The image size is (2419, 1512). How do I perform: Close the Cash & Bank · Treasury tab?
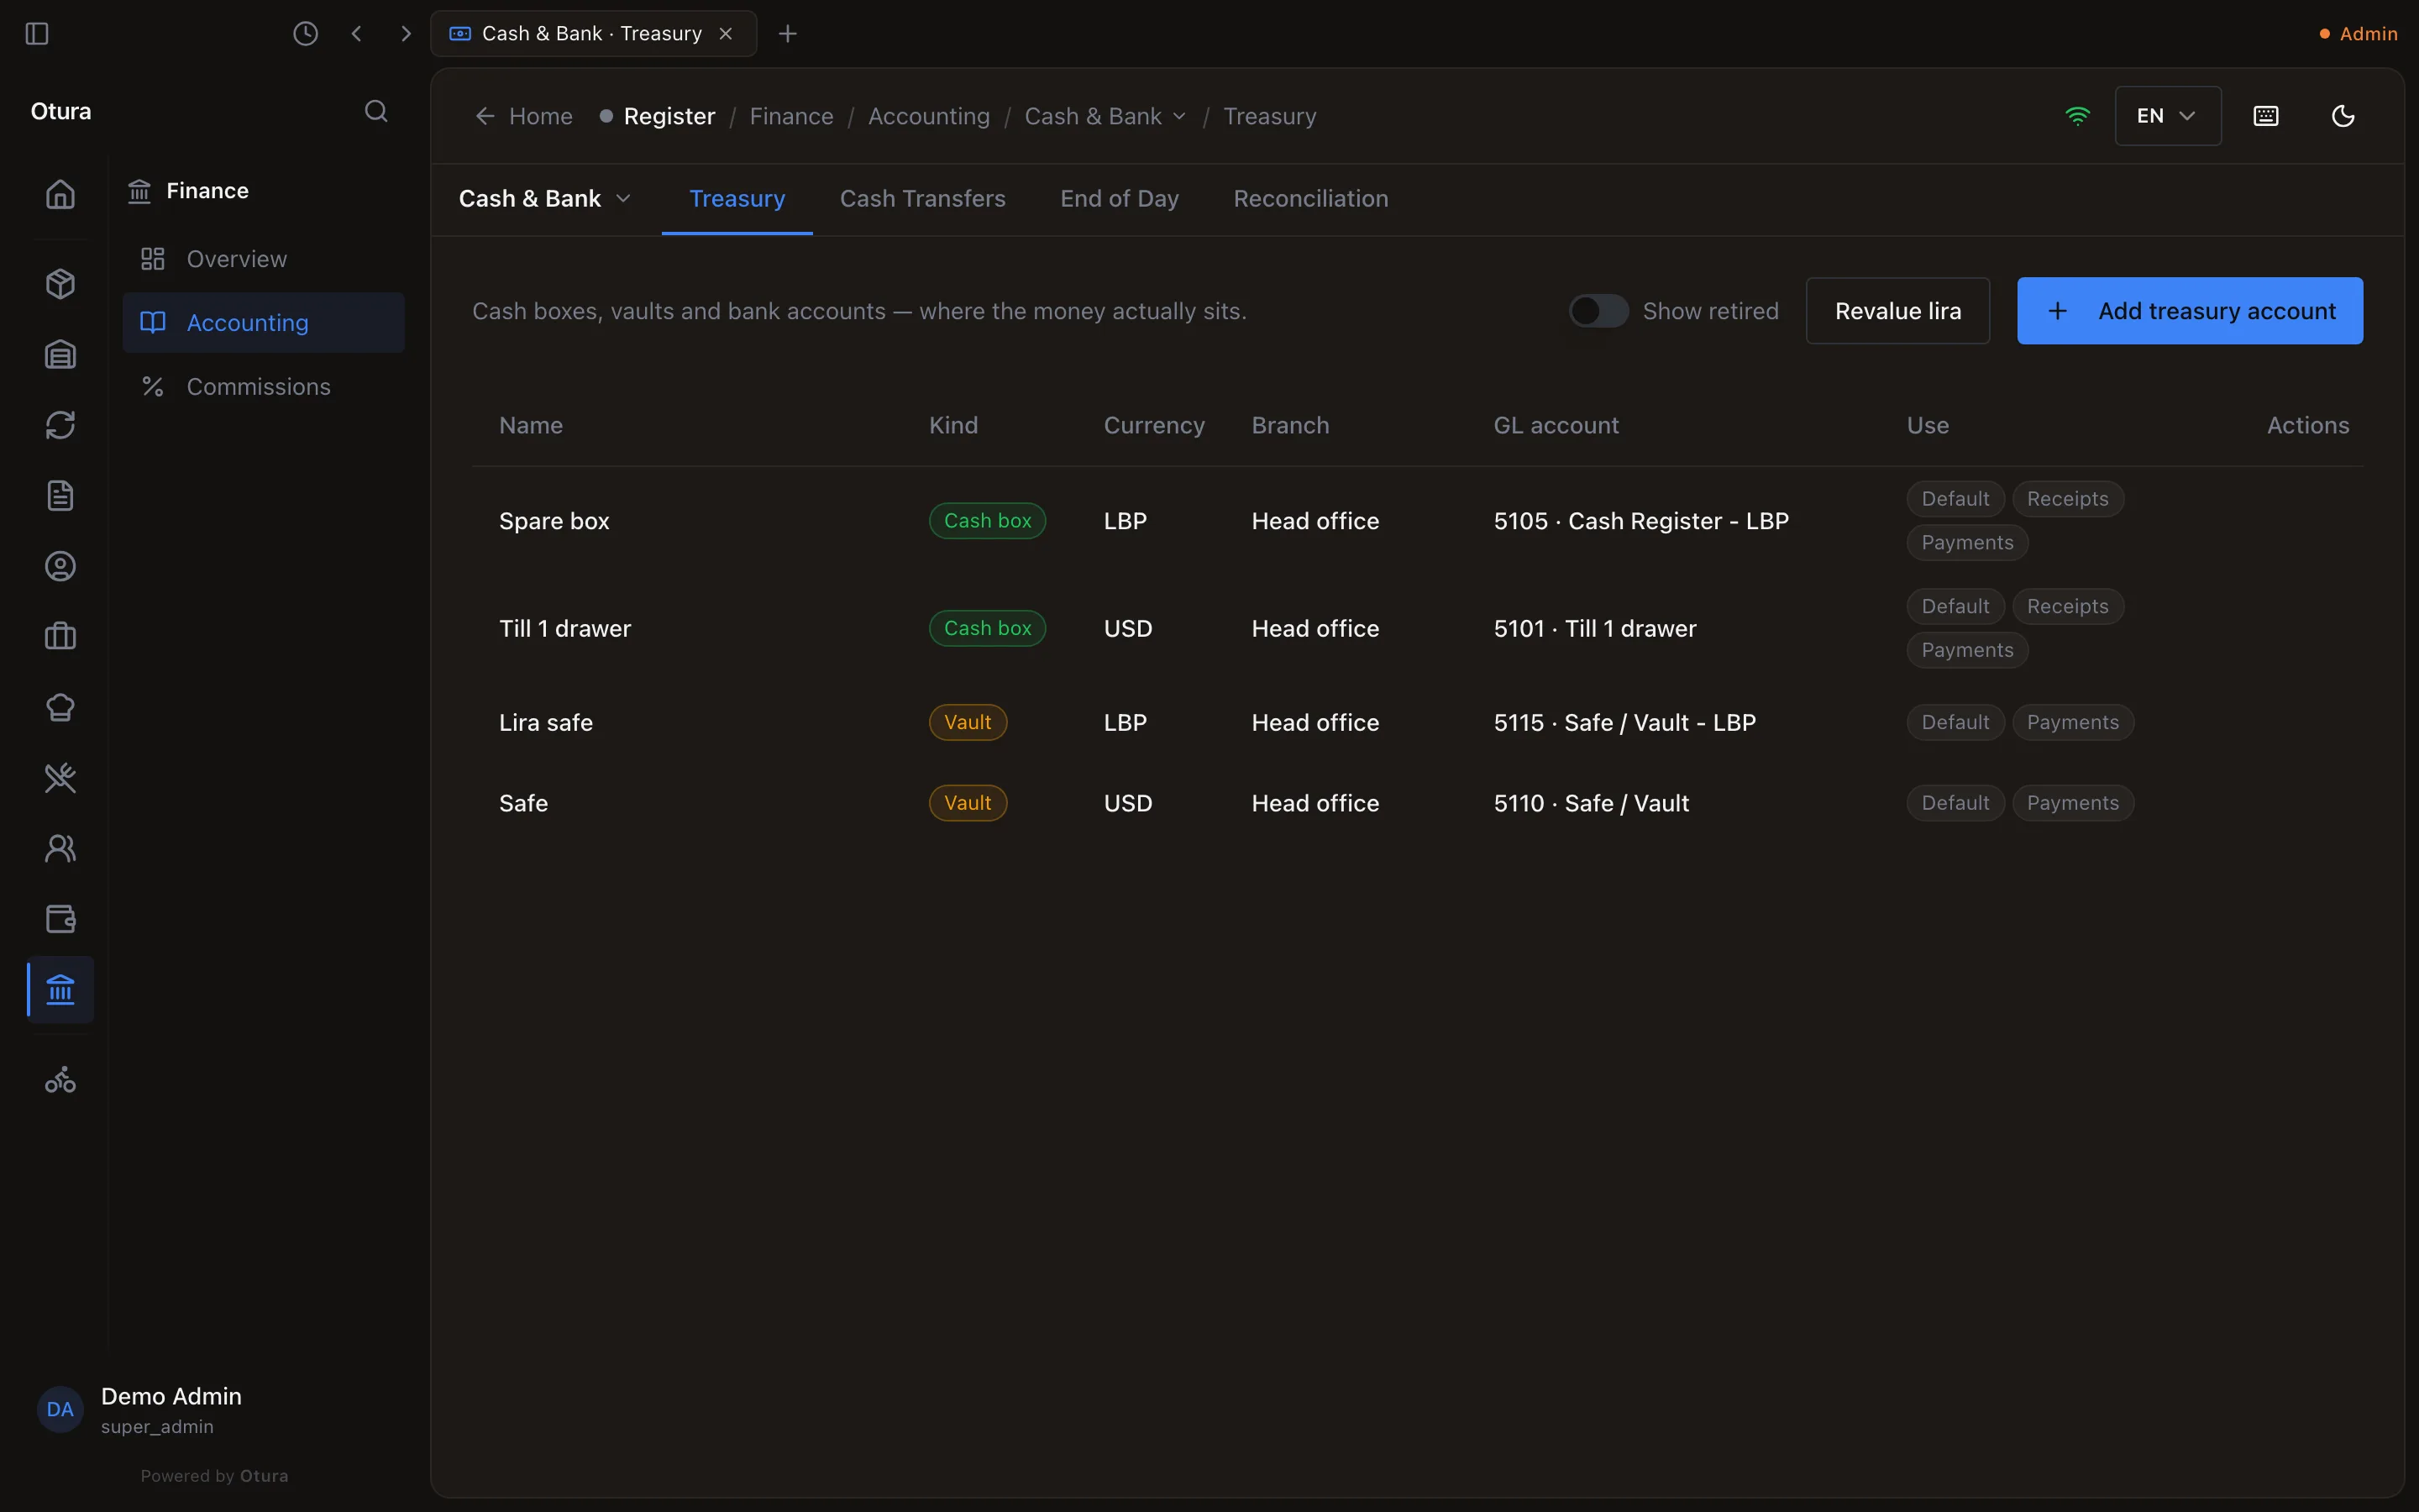click(x=726, y=34)
